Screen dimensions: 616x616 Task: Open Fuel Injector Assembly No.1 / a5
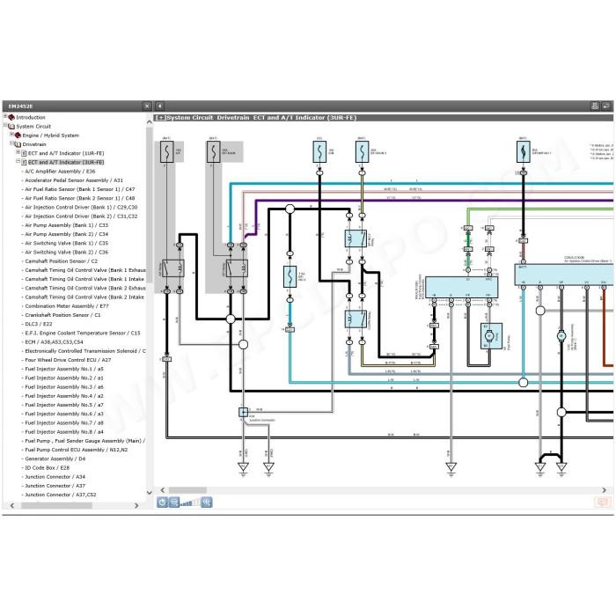click(x=64, y=369)
